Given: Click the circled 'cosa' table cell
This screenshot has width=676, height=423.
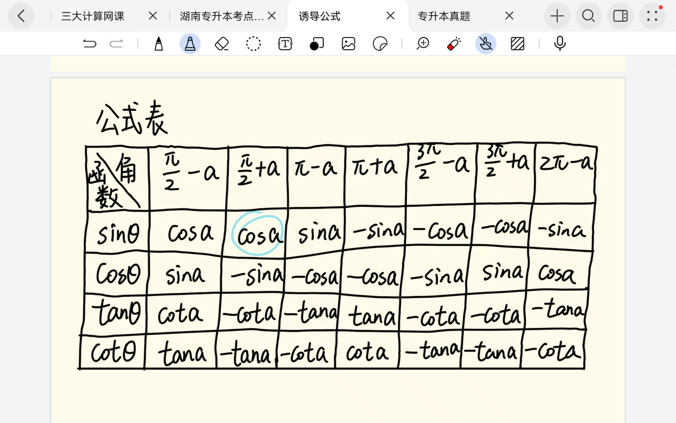Looking at the screenshot, I should coord(258,234).
